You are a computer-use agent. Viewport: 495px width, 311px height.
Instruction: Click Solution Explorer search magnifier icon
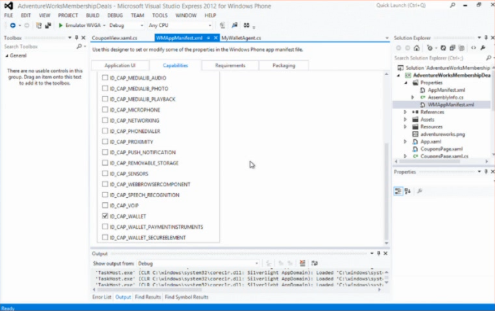click(489, 58)
